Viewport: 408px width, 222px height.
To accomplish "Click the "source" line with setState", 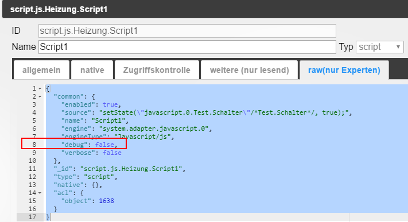I will (207, 112).
